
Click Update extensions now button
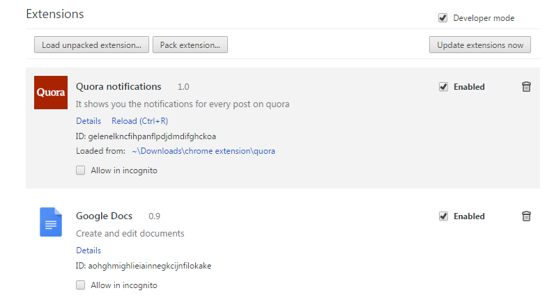point(480,45)
